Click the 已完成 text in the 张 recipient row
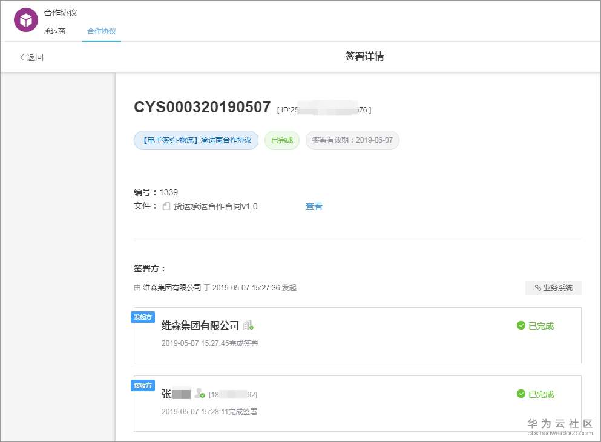 pos(541,394)
